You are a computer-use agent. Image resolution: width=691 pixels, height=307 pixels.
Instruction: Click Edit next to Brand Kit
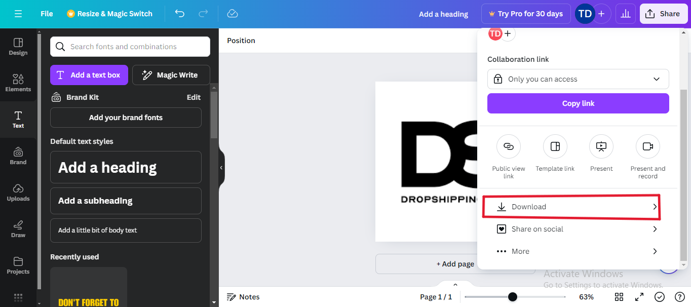194,97
